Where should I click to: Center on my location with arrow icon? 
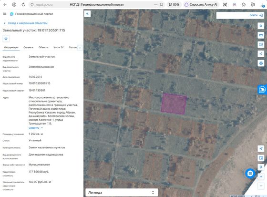coord(261,149)
